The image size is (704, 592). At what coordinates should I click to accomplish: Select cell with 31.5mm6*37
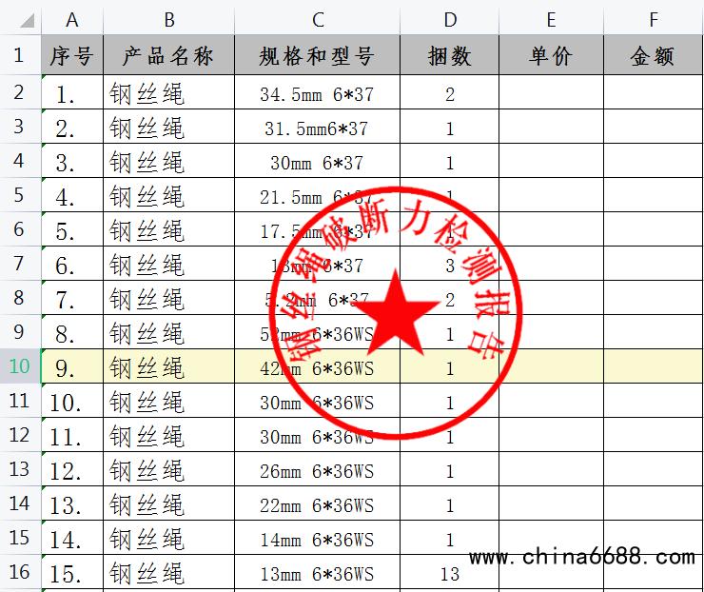point(318,127)
